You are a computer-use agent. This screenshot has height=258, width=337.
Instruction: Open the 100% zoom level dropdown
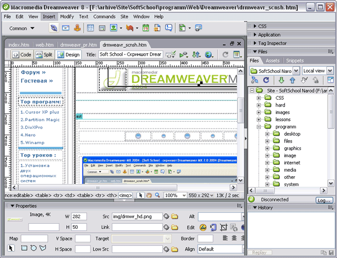(x=184, y=195)
